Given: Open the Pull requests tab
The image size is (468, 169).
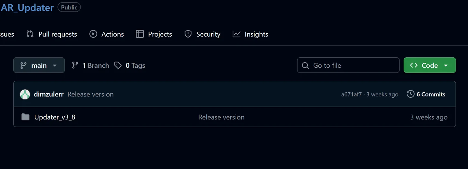Looking at the screenshot, I should (52, 34).
